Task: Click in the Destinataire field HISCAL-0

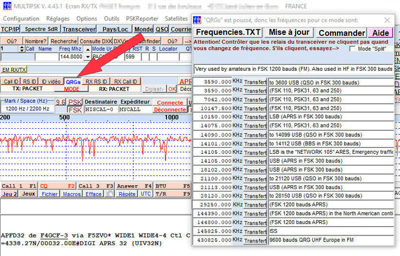Action: [x=101, y=109]
